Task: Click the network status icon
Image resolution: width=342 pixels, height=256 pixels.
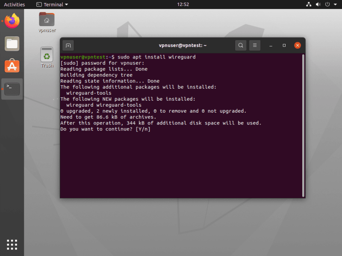Action: 309,5
